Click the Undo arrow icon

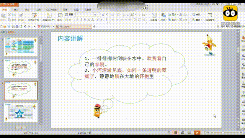pyautogui.click(x=25, y=26)
